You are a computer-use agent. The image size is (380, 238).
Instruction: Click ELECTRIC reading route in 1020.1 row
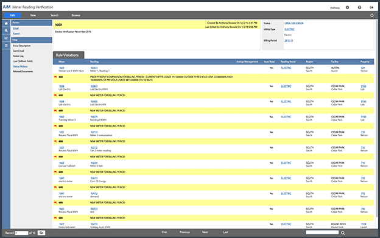[x=286, y=68]
